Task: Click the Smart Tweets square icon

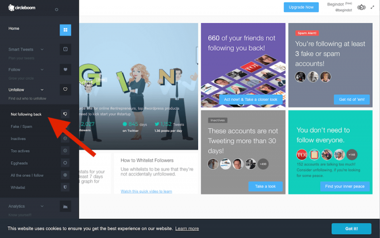Action: pos(65,49)
